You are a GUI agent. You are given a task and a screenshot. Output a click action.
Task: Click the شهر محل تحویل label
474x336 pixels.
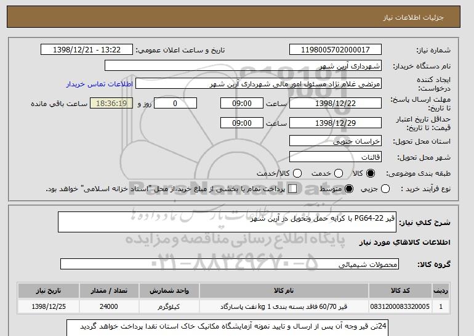click(424, 157)
